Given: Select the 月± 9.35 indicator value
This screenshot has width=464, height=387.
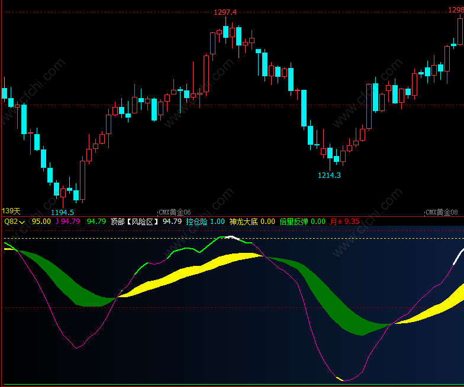Looking at the screenshot, I should pos(344,222).
